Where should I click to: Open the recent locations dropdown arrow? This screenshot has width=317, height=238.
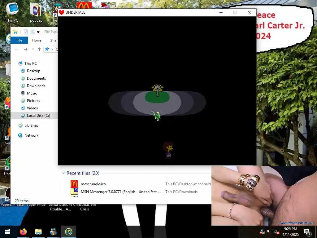pos(33,49)
